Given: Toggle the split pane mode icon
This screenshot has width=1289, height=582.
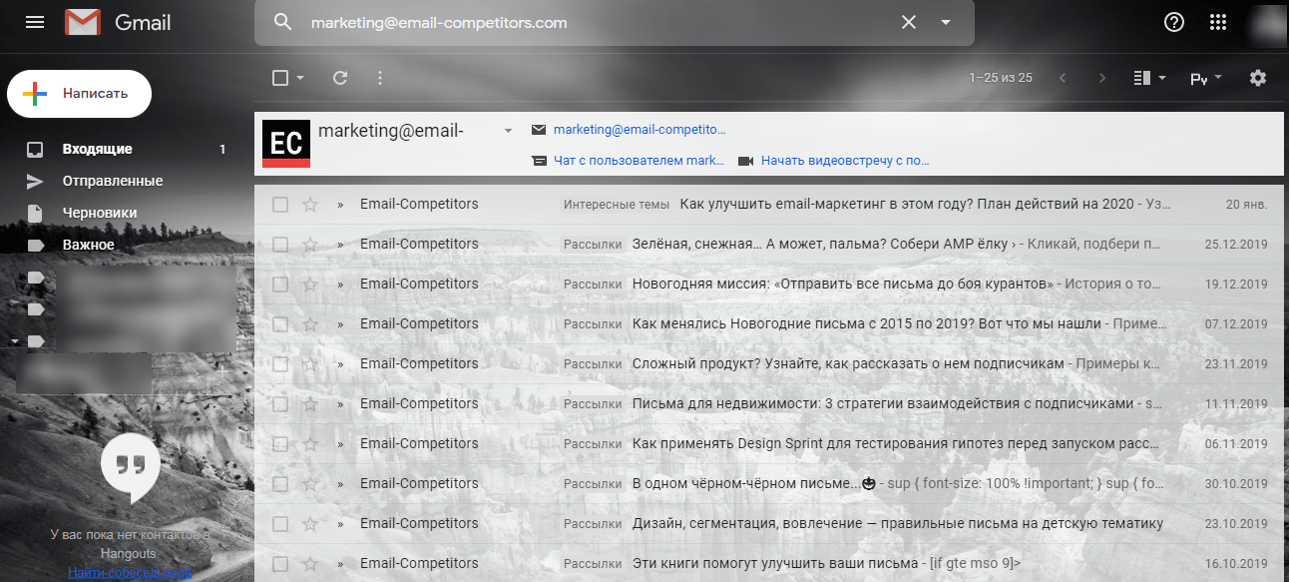Looking at the screenshot, I should pos(1142,78).
